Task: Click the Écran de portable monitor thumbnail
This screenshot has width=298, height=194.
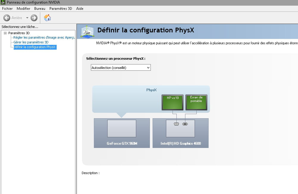Action: coord(196,102)
